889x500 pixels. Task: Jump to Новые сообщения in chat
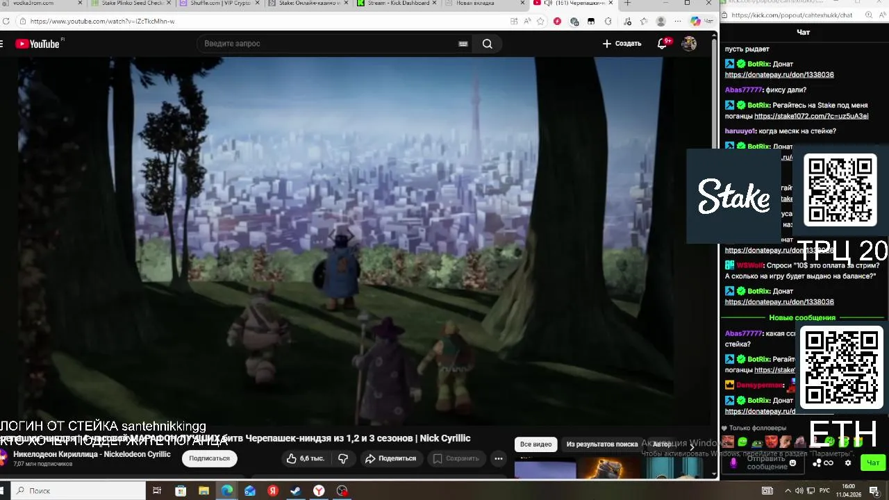click(802, 318)
